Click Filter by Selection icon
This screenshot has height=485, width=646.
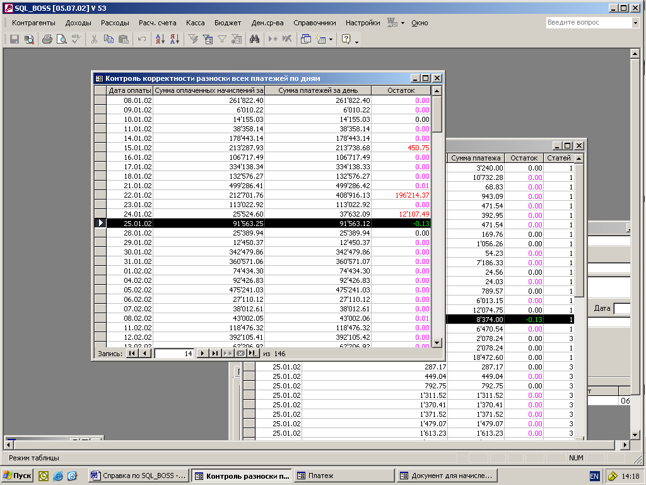[194, 39]
